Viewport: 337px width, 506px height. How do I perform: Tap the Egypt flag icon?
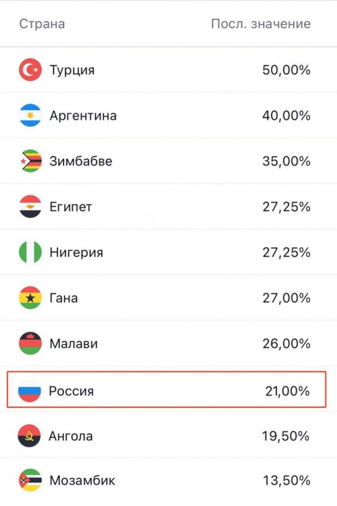[x=30, y=207]
